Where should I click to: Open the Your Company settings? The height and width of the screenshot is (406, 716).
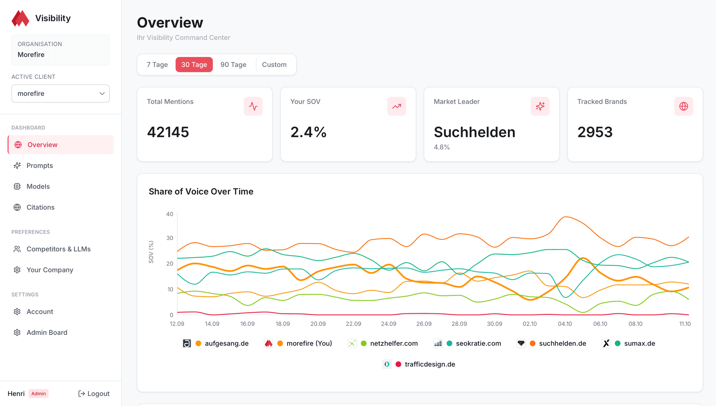(50, 269)
